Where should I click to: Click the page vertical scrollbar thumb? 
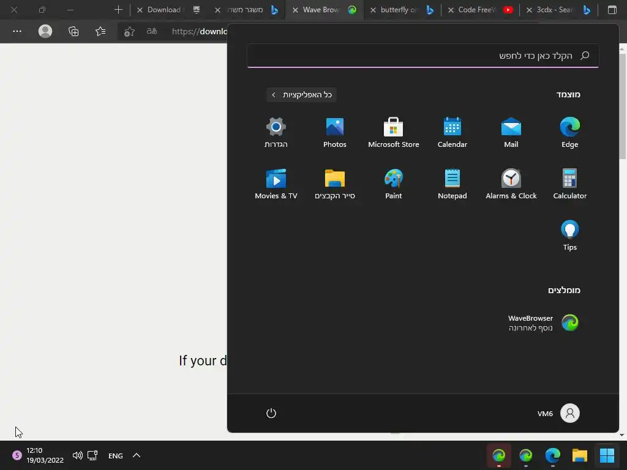click(x=623, y=106)
